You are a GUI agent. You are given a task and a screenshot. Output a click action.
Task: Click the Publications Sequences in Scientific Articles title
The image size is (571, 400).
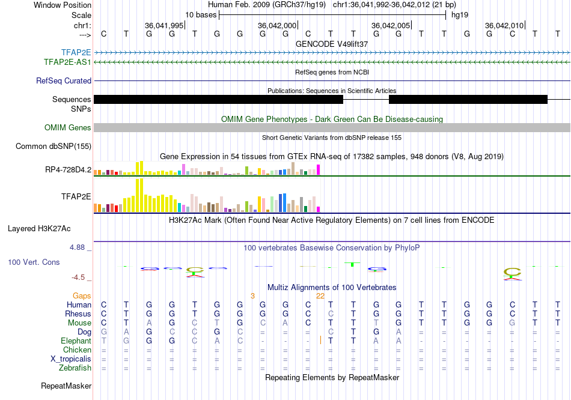[x=332, y=91]
